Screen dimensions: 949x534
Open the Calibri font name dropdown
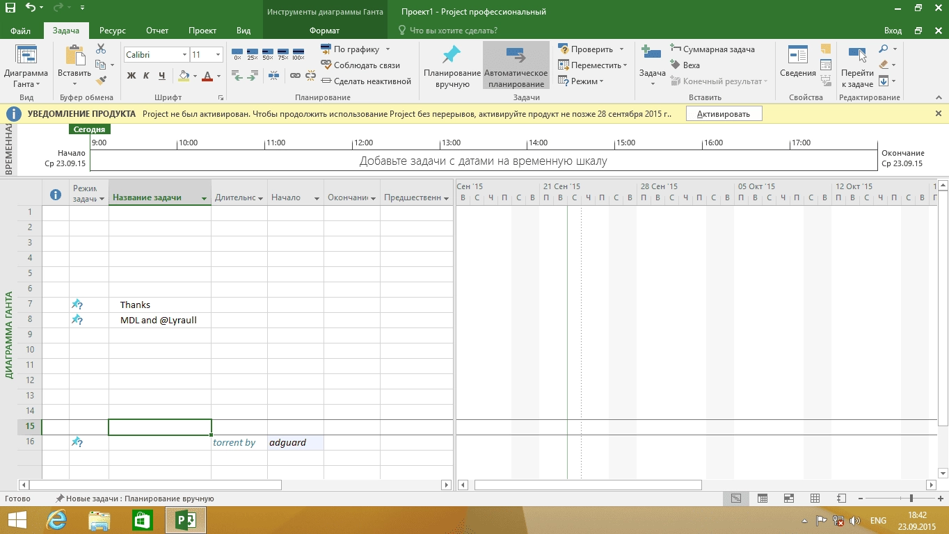coord(184,55)
